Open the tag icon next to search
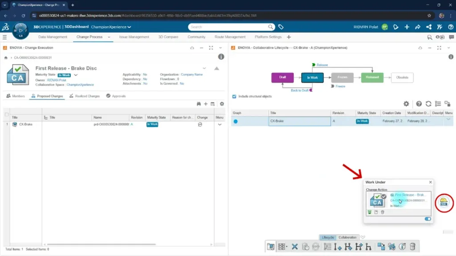456x256 pixels. (281, 27)
